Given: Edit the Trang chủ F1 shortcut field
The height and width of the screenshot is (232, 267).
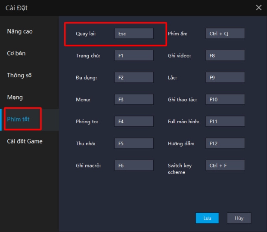Looking at the screenshot, I should click(134, 55).
